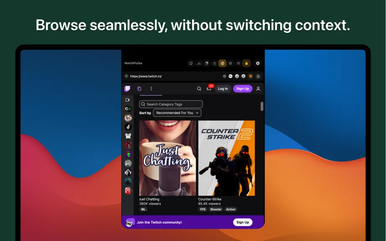Click the followed channels camera icon
The height and width of the screenshot is (241, 386).
[x=128, y=100]
